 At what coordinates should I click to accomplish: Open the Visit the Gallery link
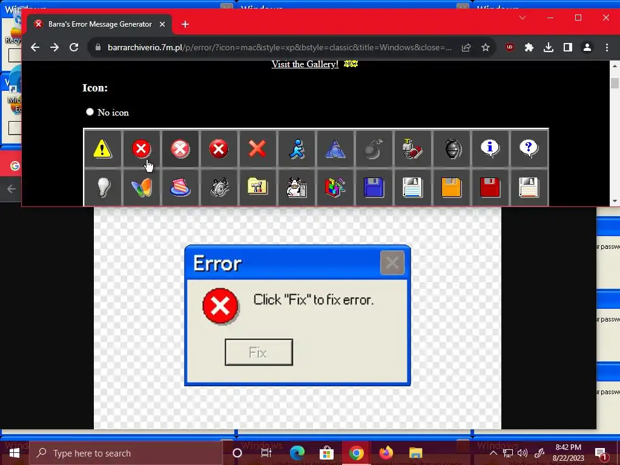click(x=305, y=64)
